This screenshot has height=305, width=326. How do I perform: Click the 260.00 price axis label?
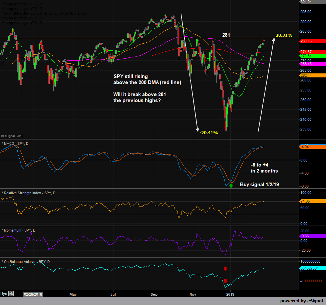[x=306, y=80]
